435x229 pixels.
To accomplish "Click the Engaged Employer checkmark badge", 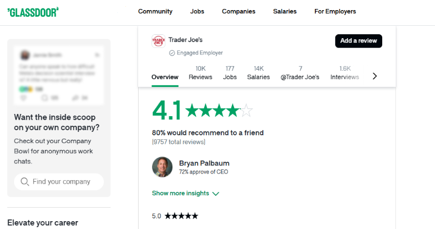I will coord(172,53).
